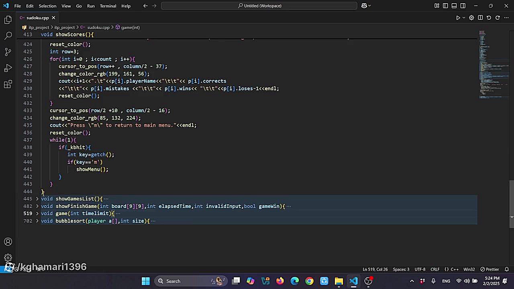Open the Run menu
Viewport: 514px width, 289px height.
[x=91, y=6]
